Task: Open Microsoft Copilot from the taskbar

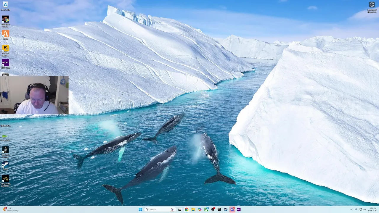Action: [200, 209]
